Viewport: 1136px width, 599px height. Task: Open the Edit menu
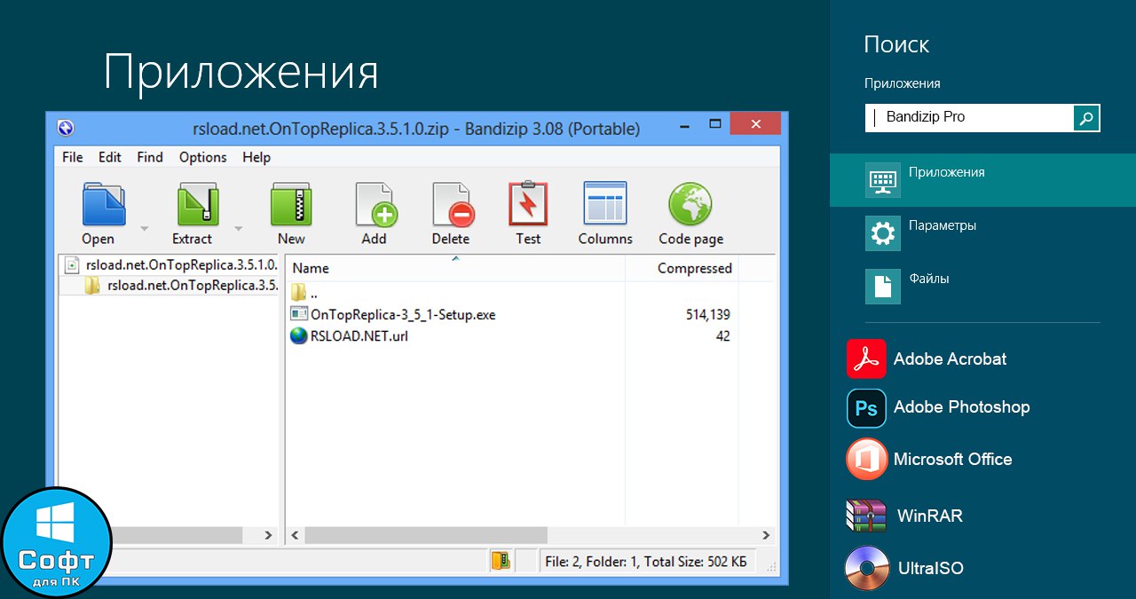[x=110, y=157]
